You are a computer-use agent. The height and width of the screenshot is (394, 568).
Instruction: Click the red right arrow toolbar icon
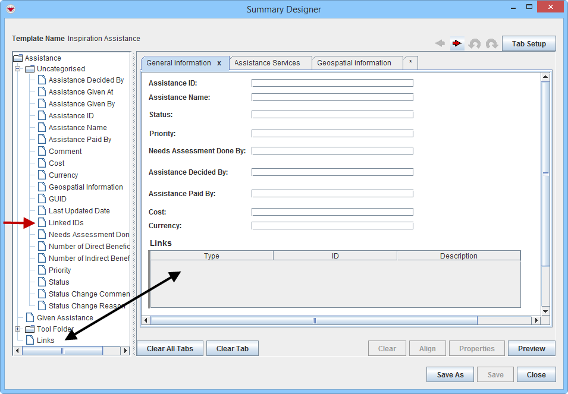[457, 44]
